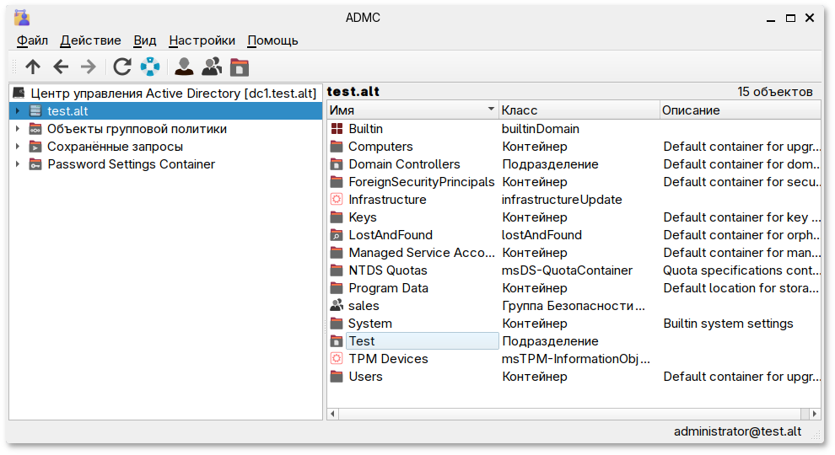The height and width of the screenshot is (455, 835).
Task: Click the Описание column header
Action: [738, 110]
